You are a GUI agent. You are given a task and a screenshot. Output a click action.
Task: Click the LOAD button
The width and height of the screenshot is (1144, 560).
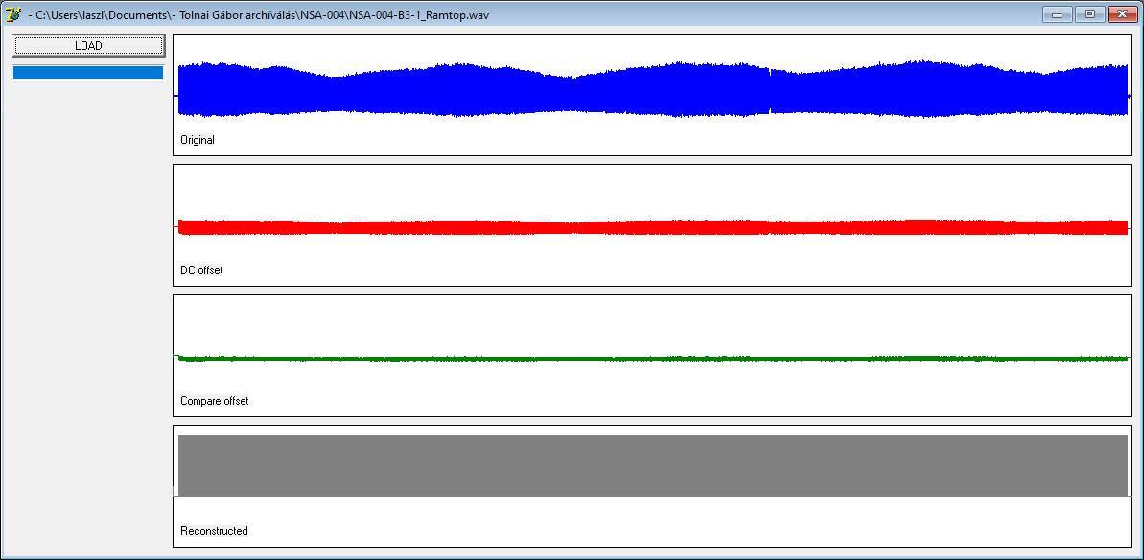tap(88, 45)
